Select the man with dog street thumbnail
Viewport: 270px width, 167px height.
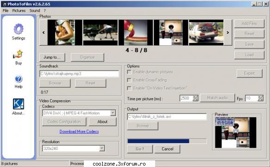[100, 32]
